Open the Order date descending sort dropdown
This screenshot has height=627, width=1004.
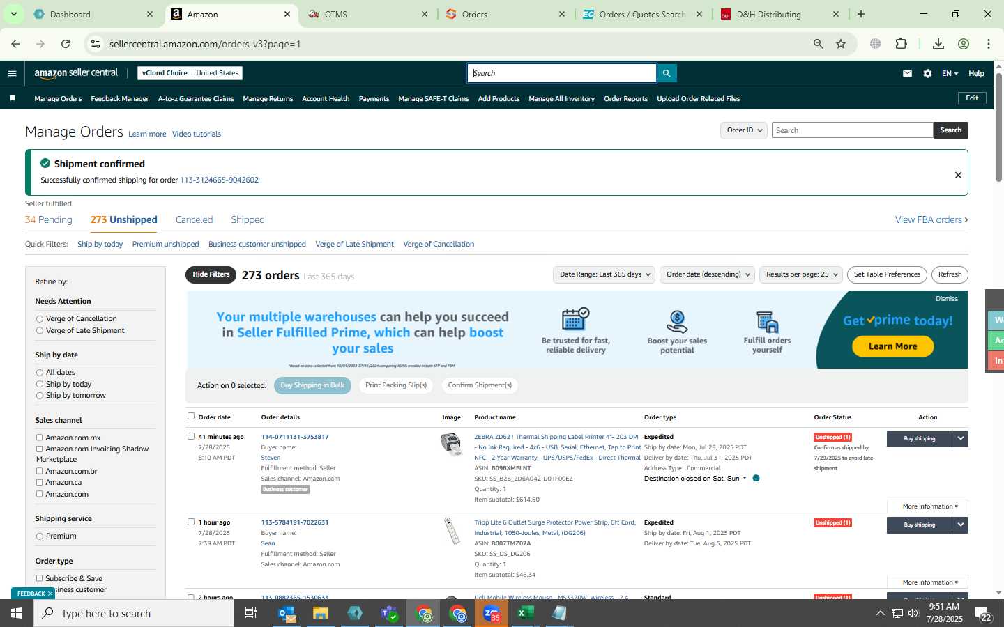pos(707,274)
